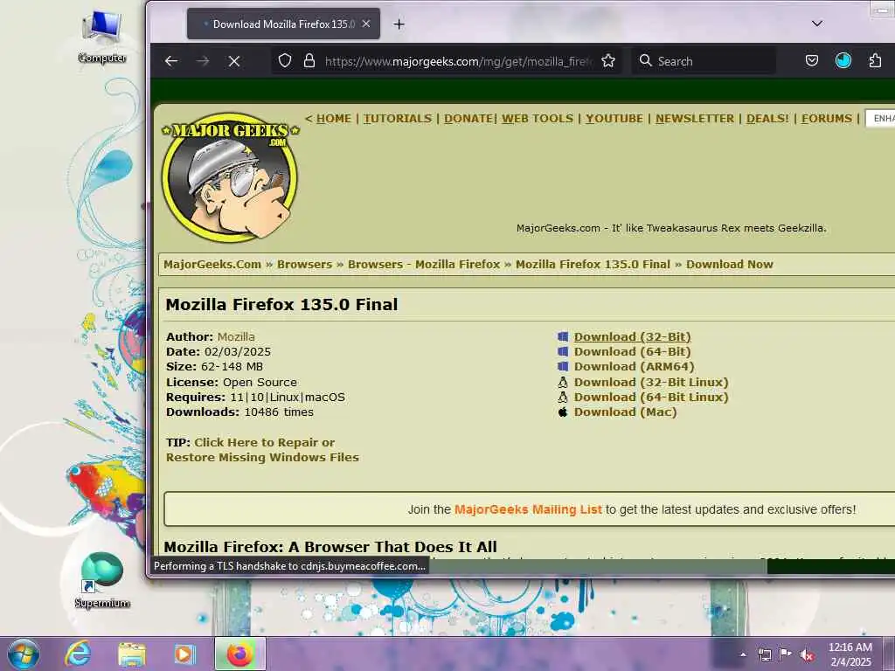
Task: Click the padlock site security icon
Action: (309, 60)
